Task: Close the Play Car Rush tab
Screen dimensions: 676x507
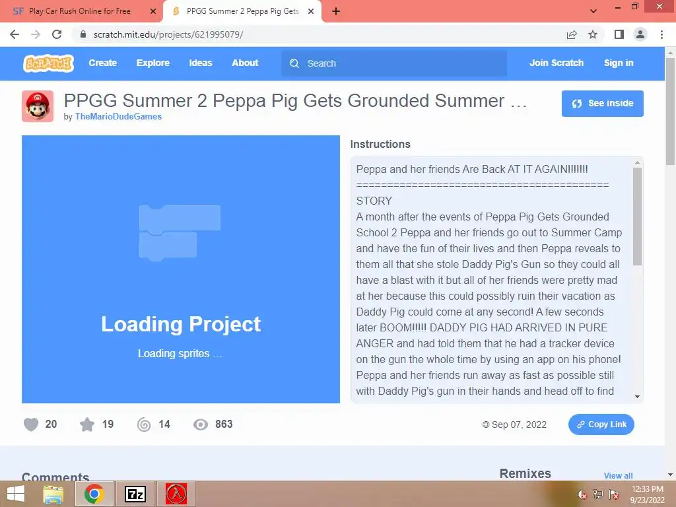Action: click(x=153, y=11)
